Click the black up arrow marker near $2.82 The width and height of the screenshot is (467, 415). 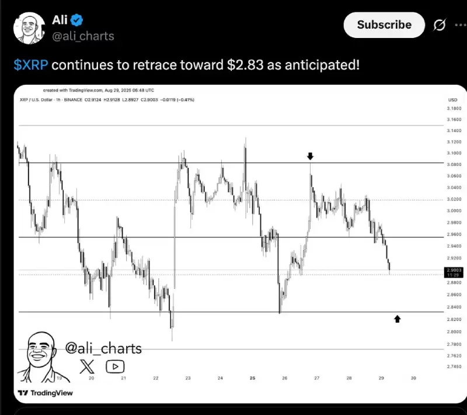coord(398,319)
